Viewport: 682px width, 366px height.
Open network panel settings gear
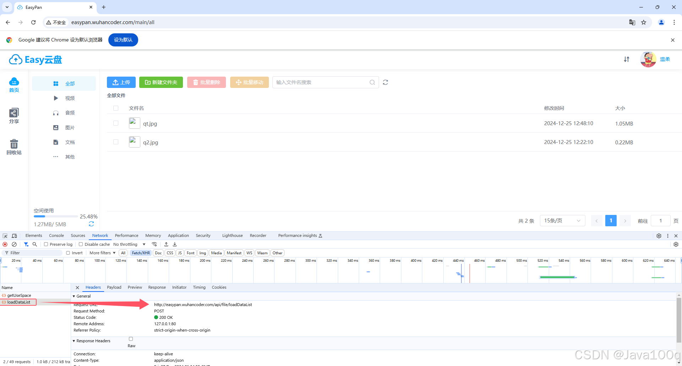tap(676, 244)
